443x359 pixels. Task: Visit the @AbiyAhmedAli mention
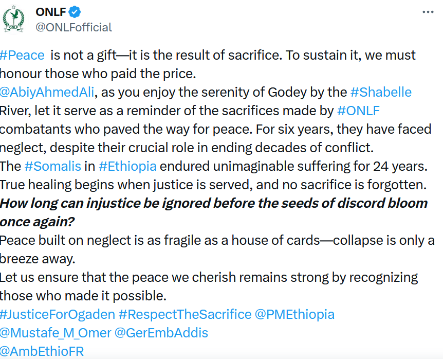47,92
